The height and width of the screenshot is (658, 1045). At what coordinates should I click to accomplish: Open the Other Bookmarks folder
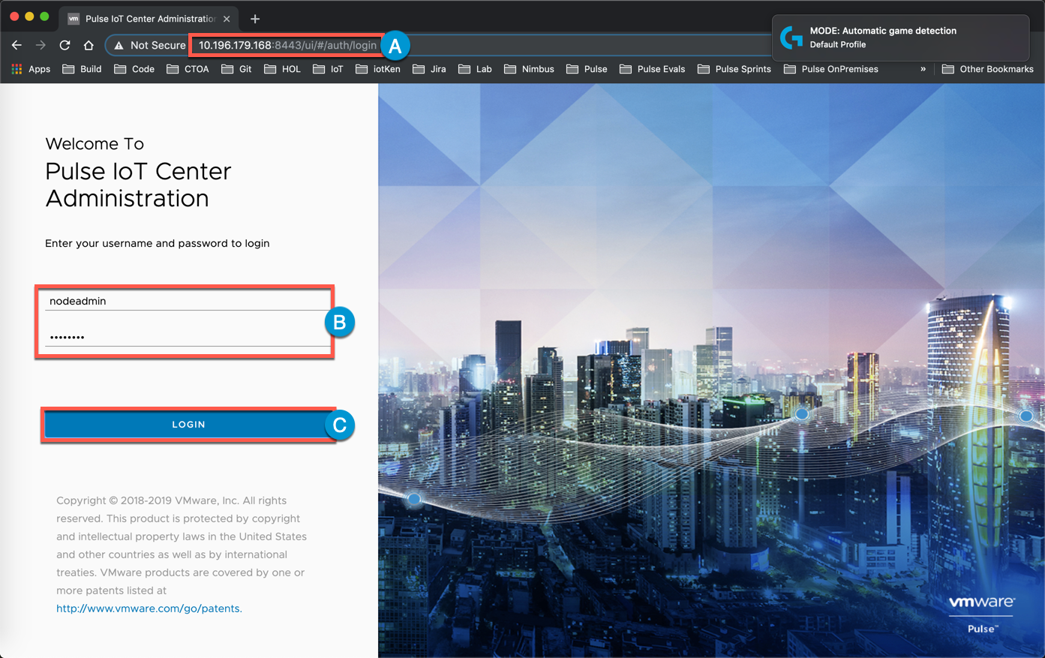point(988,69)
